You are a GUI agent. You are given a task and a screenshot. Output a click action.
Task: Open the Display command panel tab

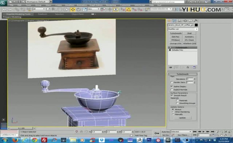190,21
